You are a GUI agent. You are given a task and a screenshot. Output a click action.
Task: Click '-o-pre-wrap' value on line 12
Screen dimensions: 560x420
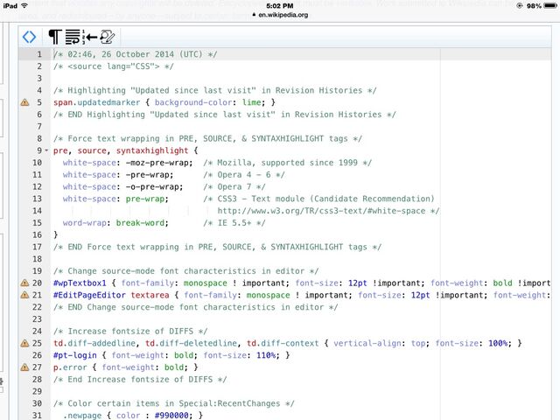151,186
